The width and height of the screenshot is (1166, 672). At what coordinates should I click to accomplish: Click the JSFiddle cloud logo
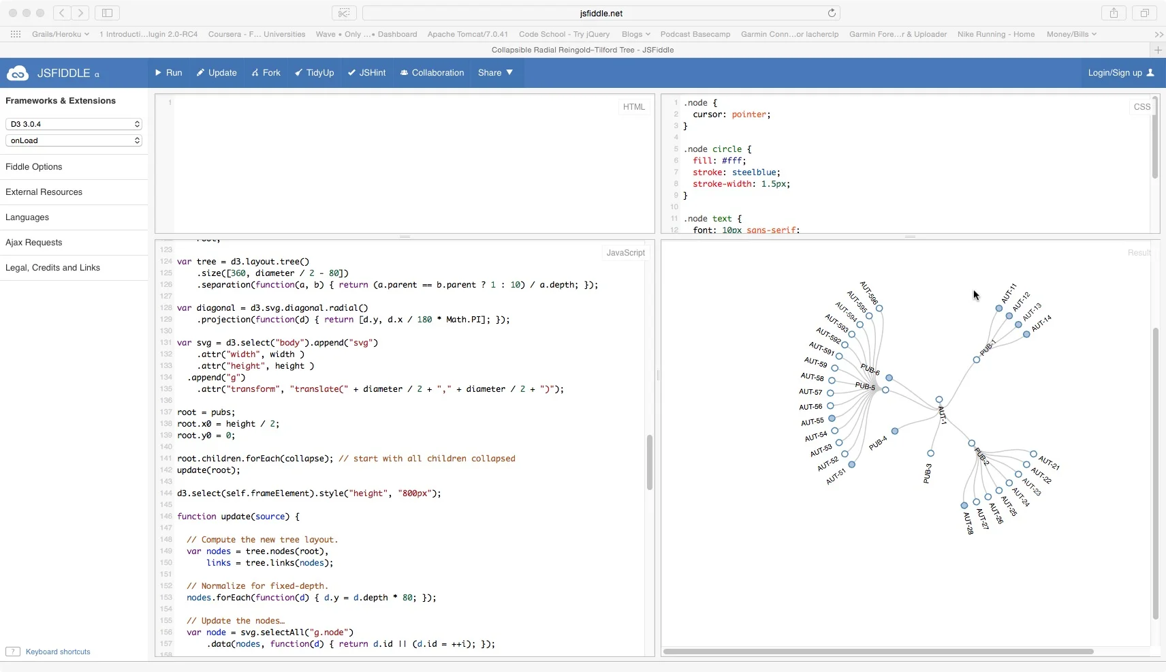(x=17, y=73)
